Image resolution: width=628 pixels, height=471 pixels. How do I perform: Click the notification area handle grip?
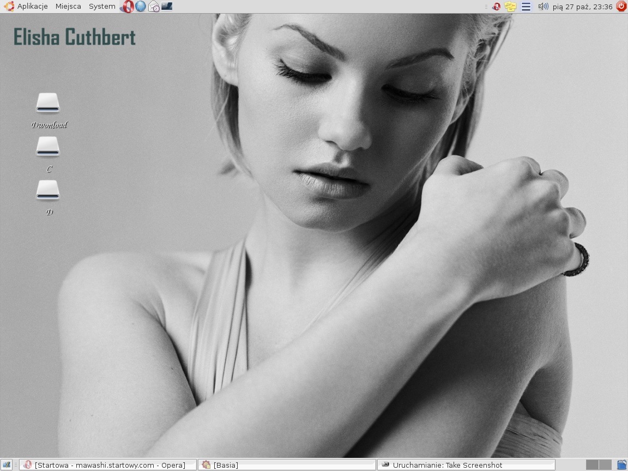(486, 7)
